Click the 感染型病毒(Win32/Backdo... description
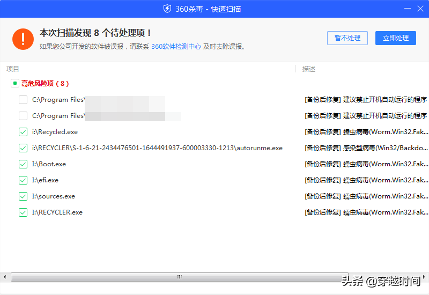Image resolution: width=429 pixels, height=295 pixels. pyautogui.click(x=366, y=148)
